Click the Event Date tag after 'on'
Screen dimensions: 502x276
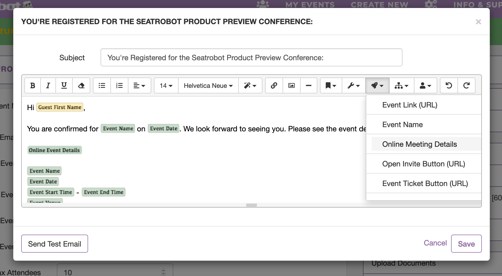(x=164, y=128)
